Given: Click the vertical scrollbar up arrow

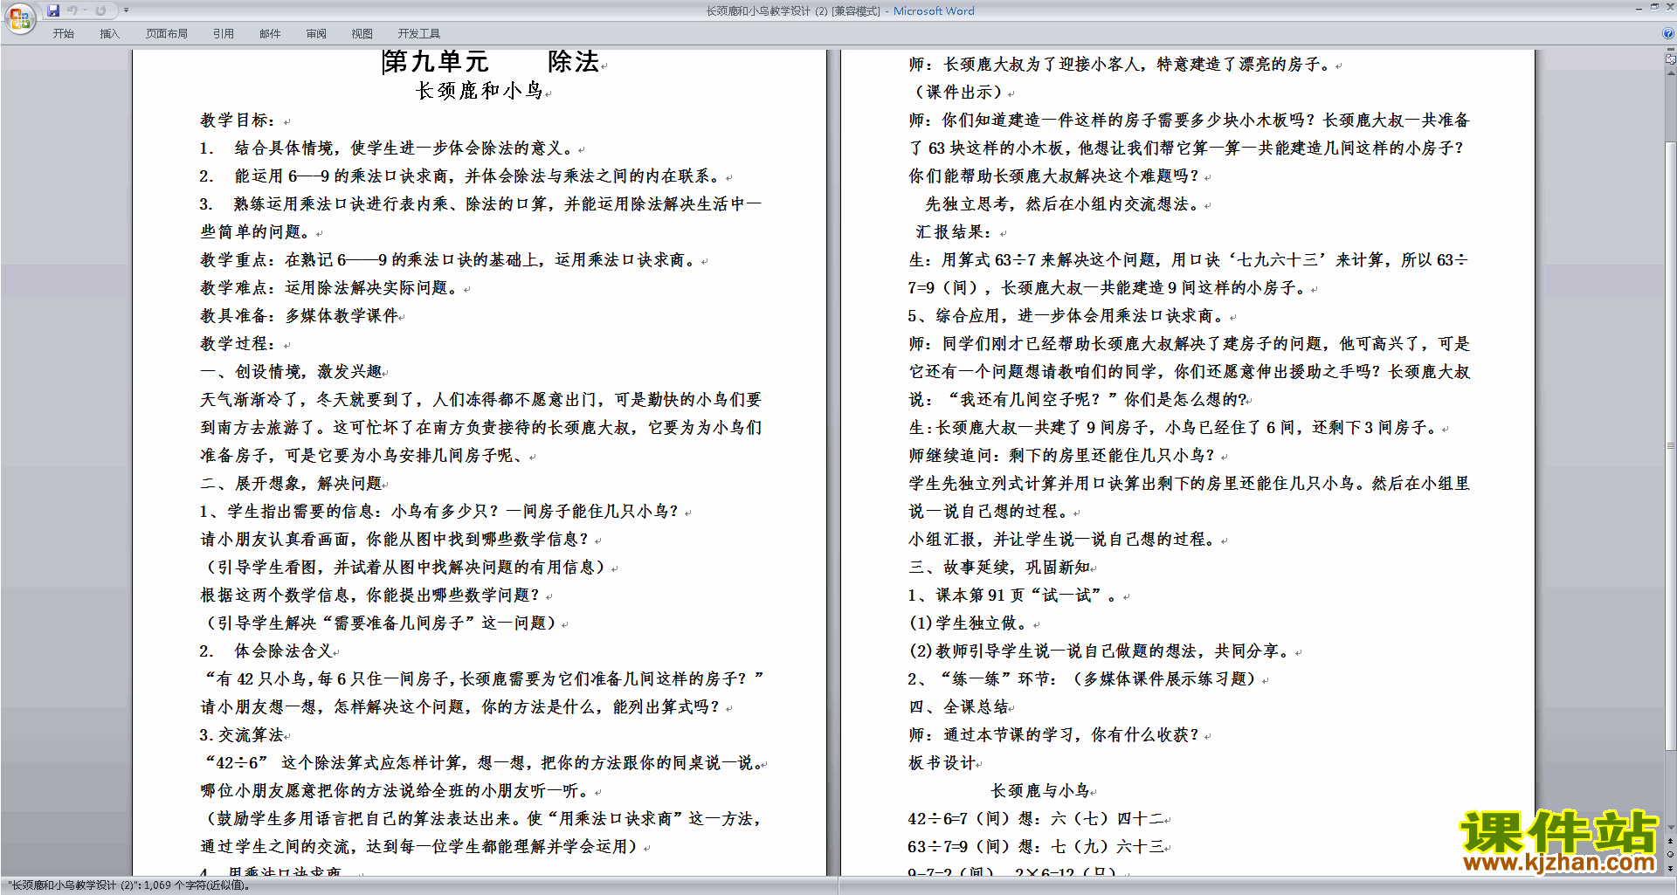Looking at the screenshot, I should (x=1671, y=73).
